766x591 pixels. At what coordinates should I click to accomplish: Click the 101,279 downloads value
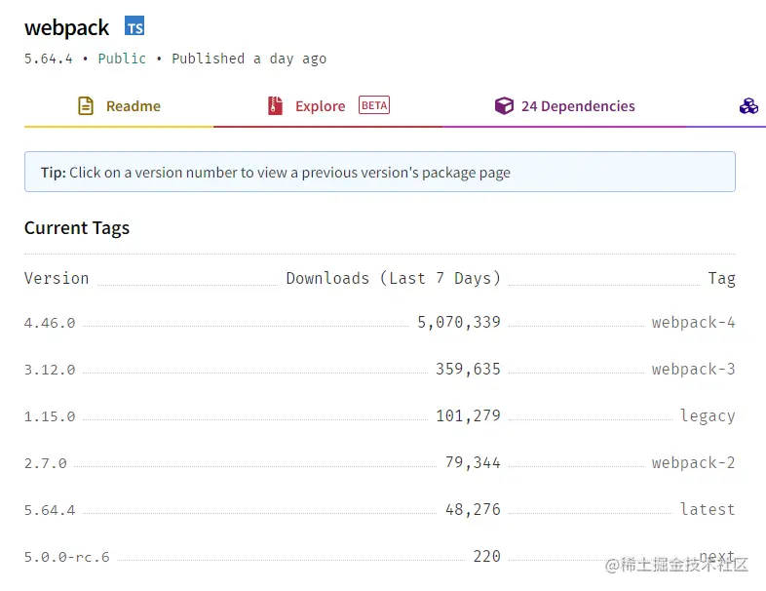click(x=468, y=416)
